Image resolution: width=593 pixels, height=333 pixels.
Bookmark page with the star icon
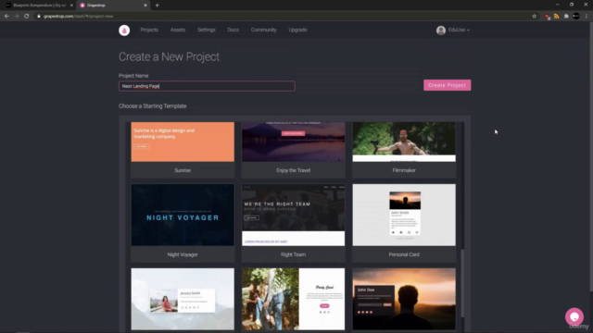point(534,17)
